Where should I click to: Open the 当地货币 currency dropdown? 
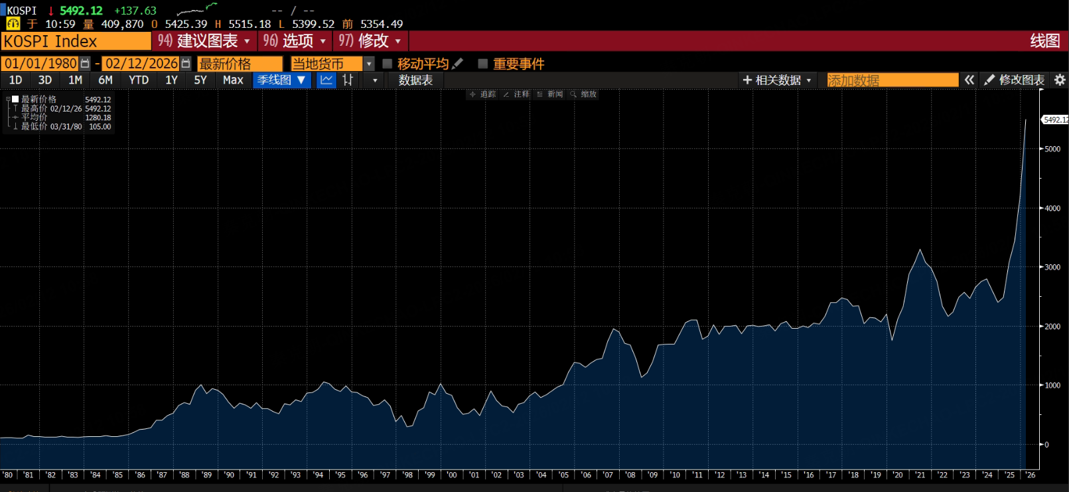pyautogui.click(x=369, y=64)
